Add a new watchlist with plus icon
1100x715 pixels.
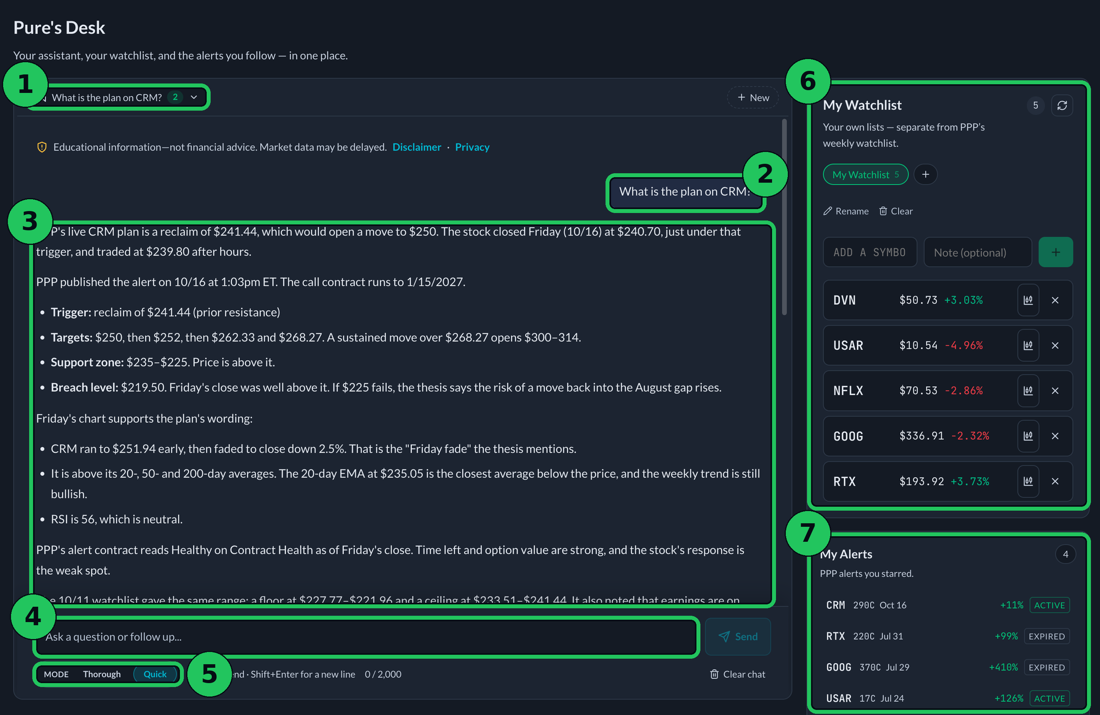click(x=926, y=174)
